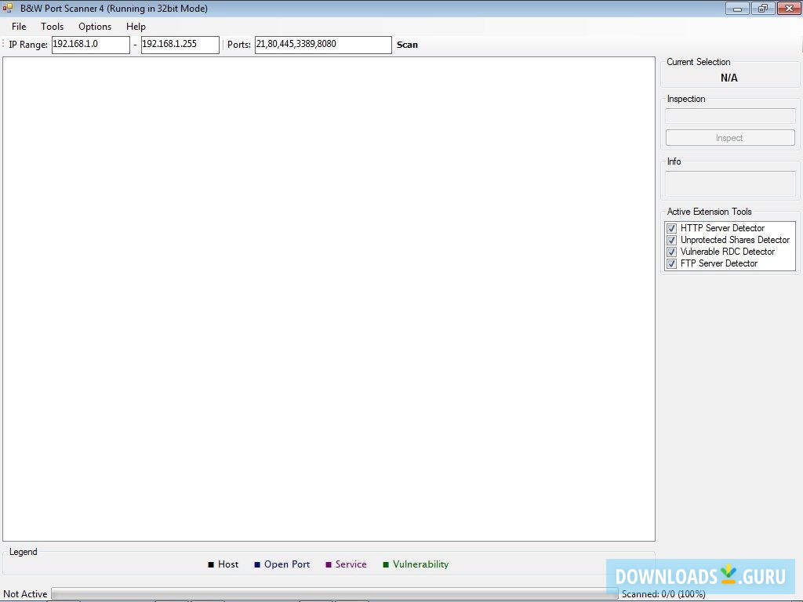This screenshot has height=602, width=803.
Task: Click the empty scan results pane
Action: pos(329,299)
